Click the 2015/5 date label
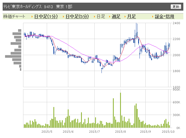Image resolution: width=186 pixels, height=138 pixels. pyautogui.click(x=47, y=132)
